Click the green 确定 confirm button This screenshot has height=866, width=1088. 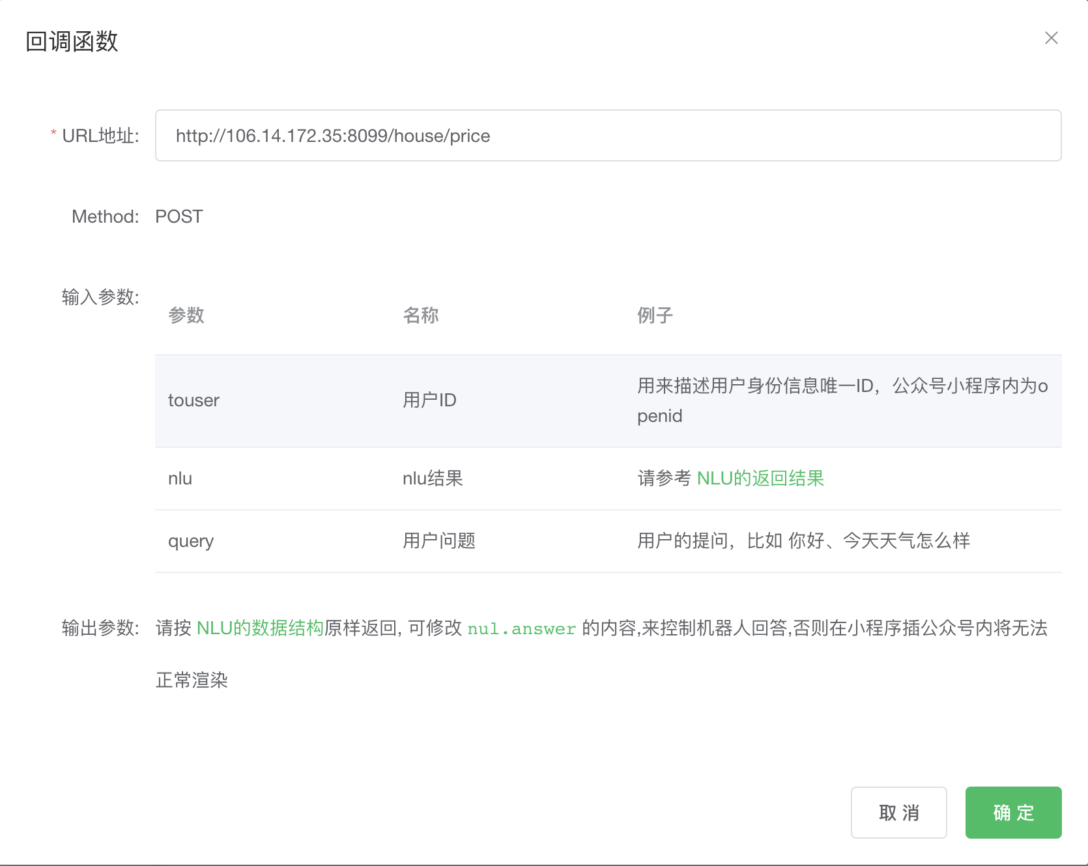coord(1012,813)
